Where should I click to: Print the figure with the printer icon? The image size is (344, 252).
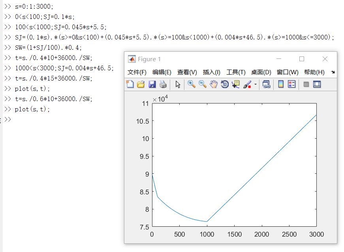click(163, 84)
